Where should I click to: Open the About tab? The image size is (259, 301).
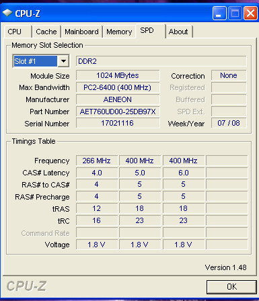click(179, 32)
